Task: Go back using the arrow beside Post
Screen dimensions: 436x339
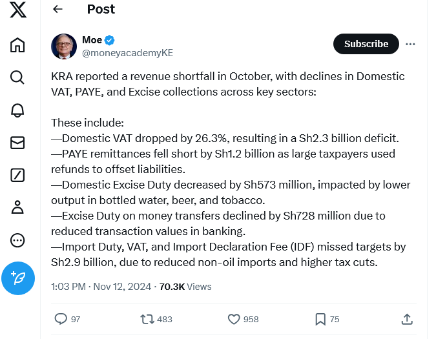Action: point(57,9)
